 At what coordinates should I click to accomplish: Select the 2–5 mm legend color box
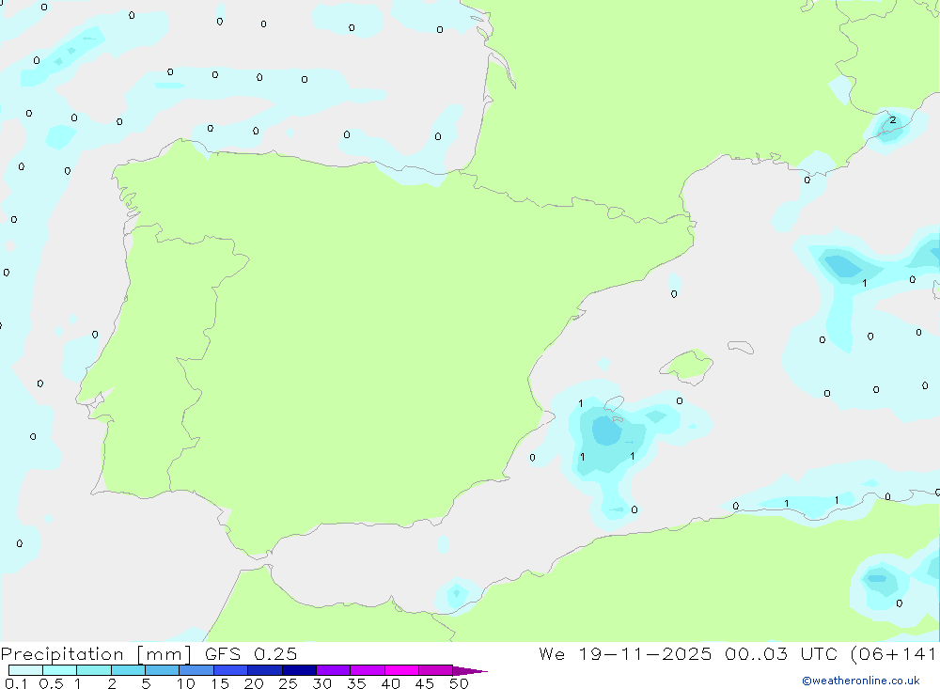128,670
